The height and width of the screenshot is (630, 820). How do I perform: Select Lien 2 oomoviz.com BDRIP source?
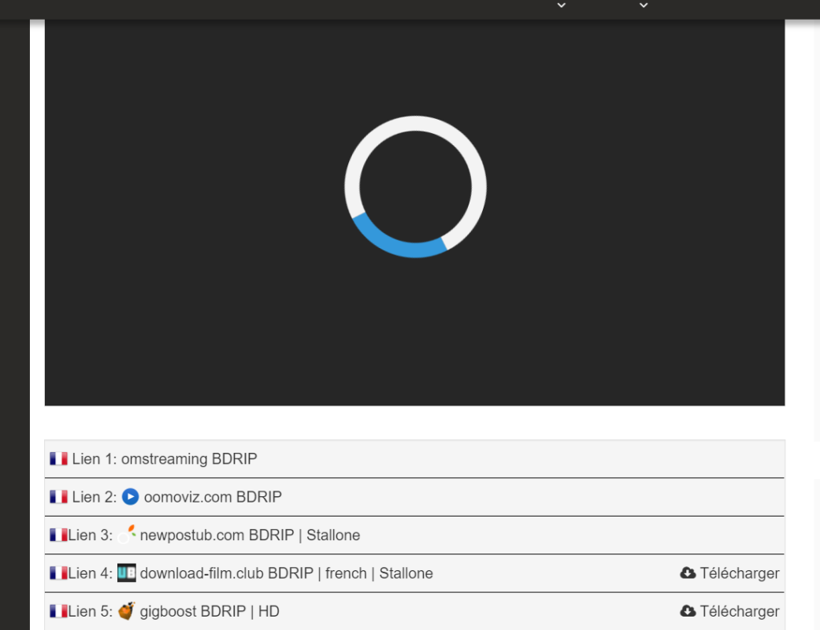coord(414,497)
